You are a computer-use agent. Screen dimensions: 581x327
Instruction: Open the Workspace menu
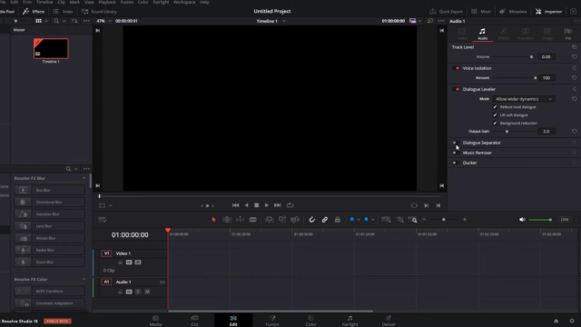(184, 2)
